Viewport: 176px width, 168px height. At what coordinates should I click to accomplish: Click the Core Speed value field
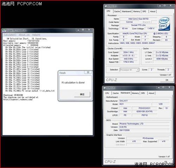coord(128,52)
